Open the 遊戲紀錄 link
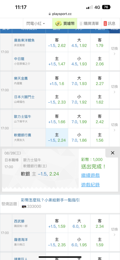The image size is (120, 260). point(90,185)
